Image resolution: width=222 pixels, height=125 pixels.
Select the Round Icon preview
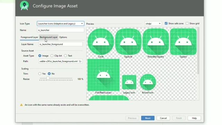(x=148, y=82)
